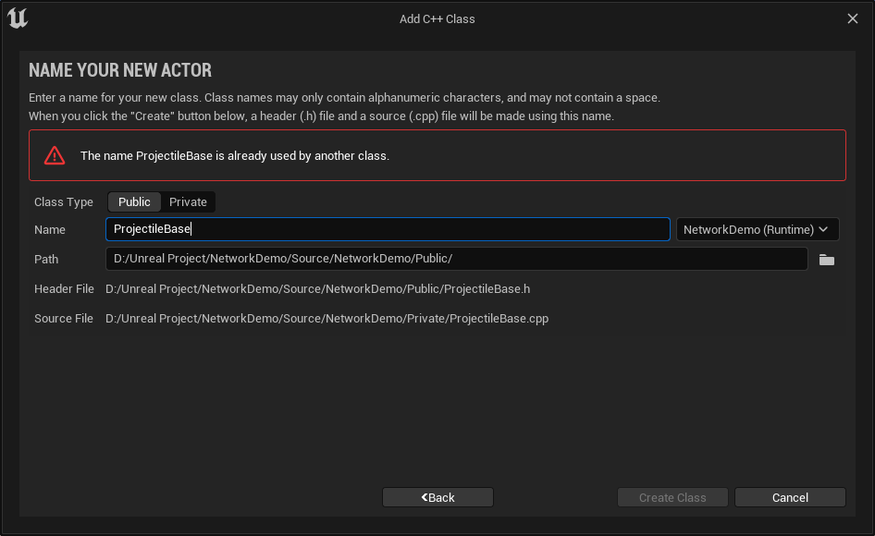Click the Name field containing ProjectileBase
The height and width of the screenshot is (536, 875).
coord(388,229)
